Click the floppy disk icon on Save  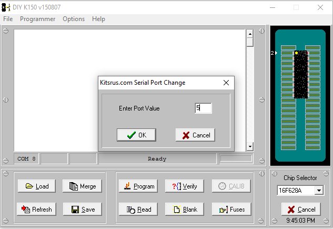(x=75, y=210)
